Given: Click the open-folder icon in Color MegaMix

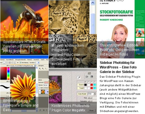Looking at the screenshot, I should tap(87, 76).
